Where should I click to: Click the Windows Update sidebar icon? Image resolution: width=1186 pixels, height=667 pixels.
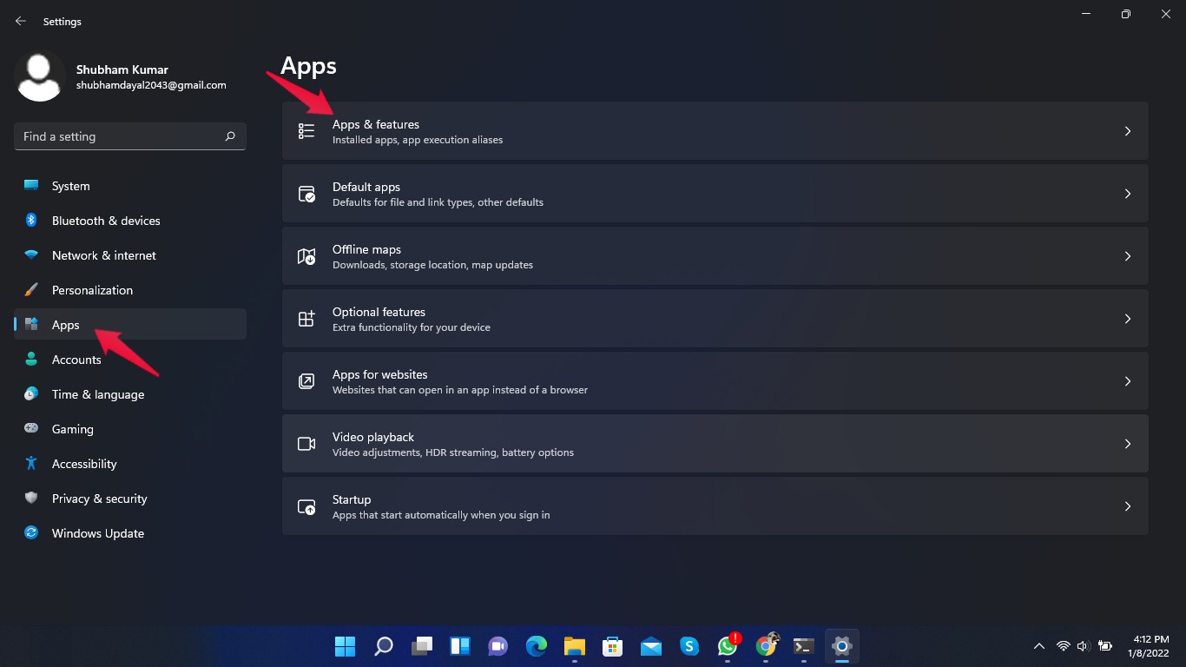(31, 533)
